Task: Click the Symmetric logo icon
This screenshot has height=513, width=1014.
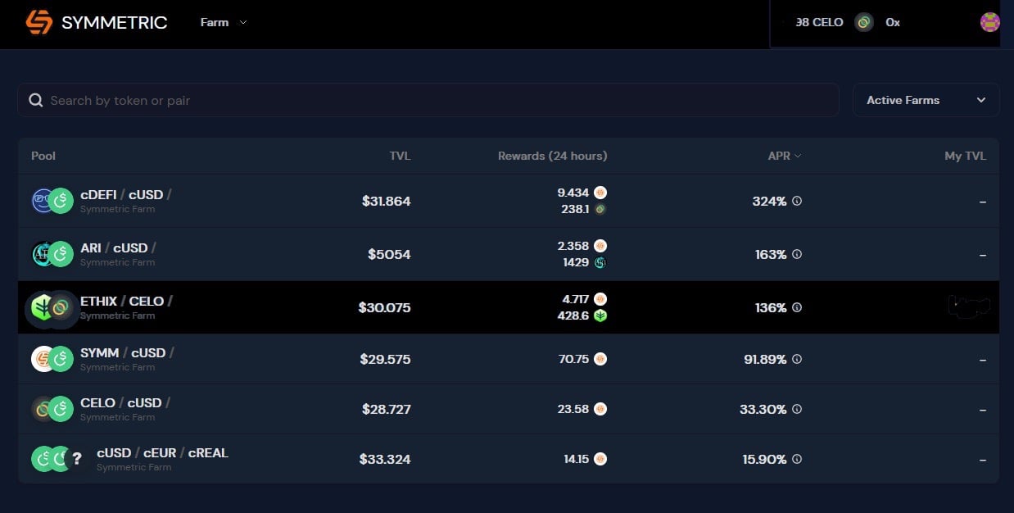Action: tap(38, 22)
